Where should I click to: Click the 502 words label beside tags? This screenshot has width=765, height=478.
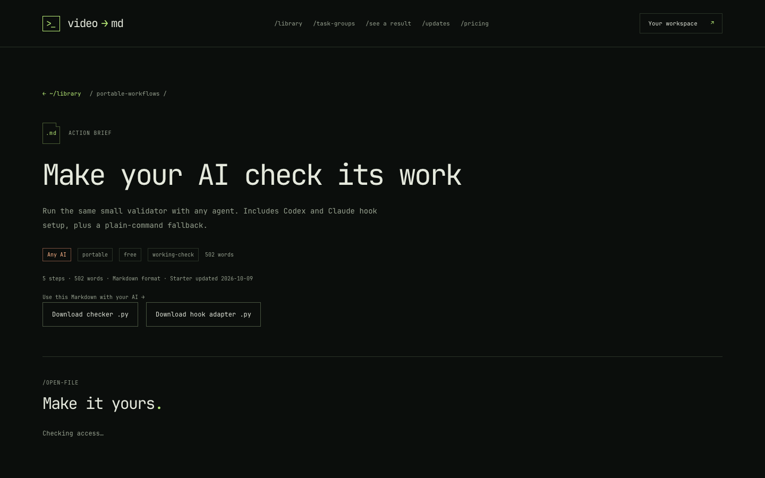pos(219,255)
